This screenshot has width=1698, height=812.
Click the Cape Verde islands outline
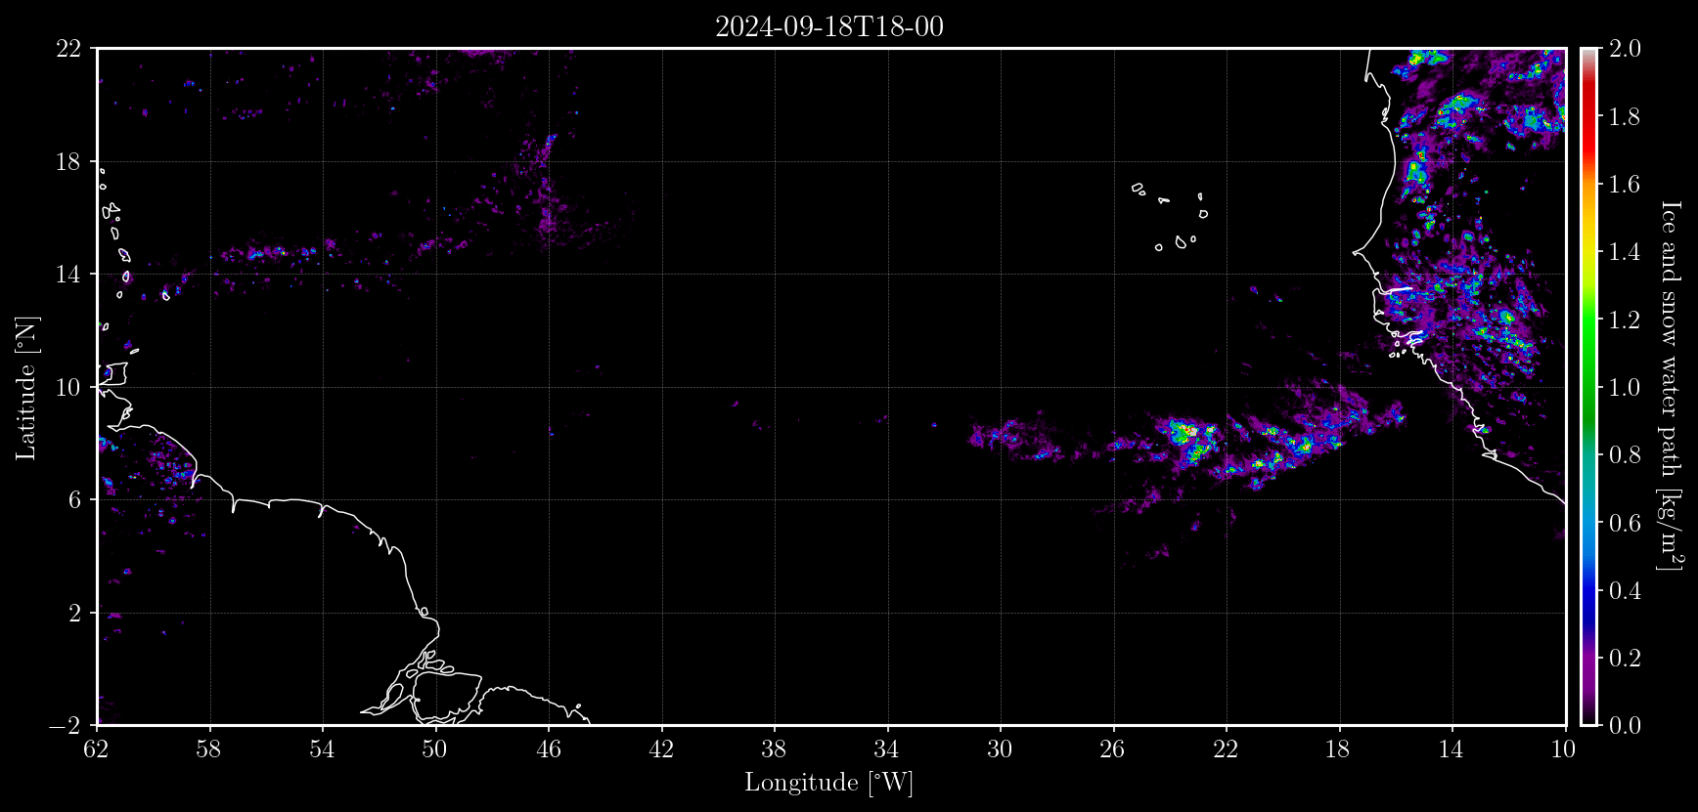click(1171, 216)
